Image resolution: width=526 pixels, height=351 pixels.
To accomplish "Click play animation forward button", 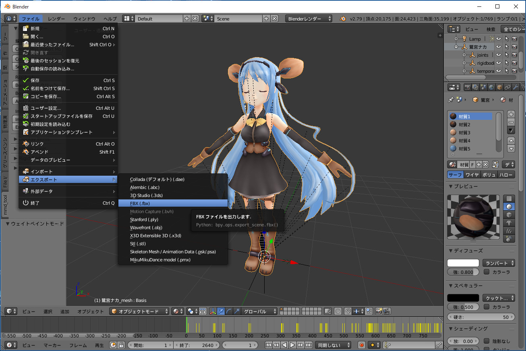I will 292,345.
